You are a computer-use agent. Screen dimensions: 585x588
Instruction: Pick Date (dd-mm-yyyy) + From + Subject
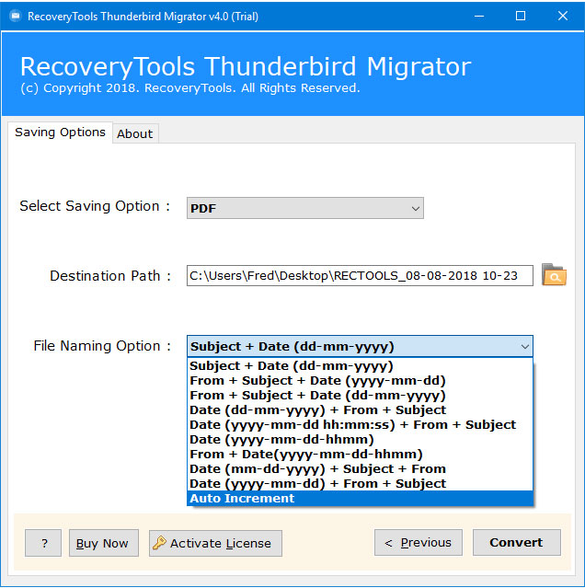pos(360,409)
